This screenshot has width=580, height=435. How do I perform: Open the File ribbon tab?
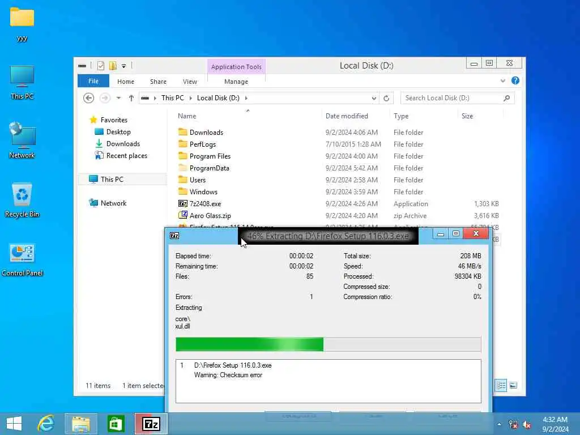(x=93, y=81)
